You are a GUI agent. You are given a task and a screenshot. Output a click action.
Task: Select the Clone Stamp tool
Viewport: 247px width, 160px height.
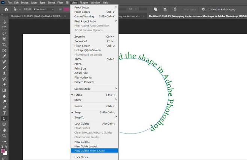(4, 73)
